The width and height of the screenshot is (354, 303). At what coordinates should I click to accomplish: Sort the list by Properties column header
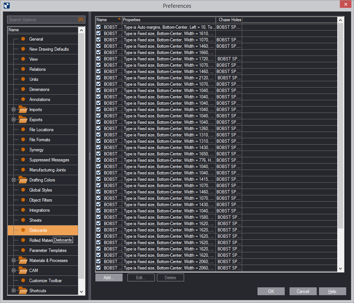(x=169, y=20)
